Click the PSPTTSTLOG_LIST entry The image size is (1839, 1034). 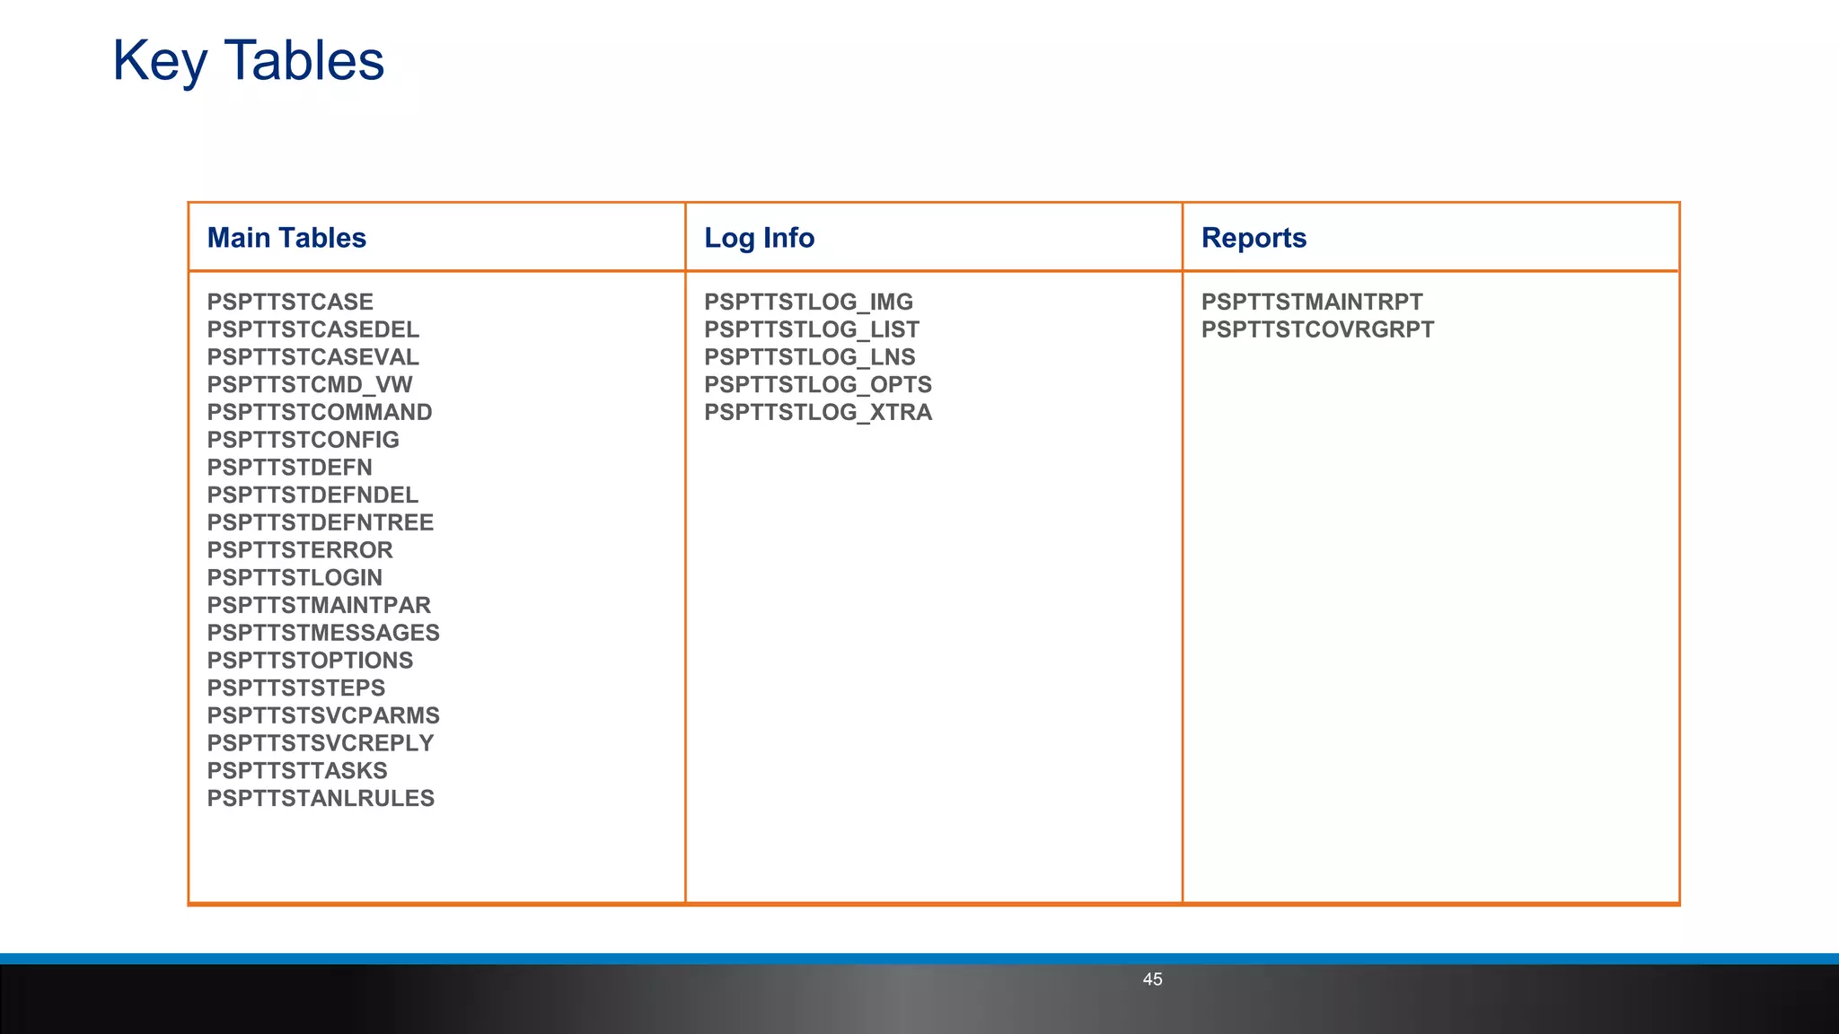(x=812, y=330)
